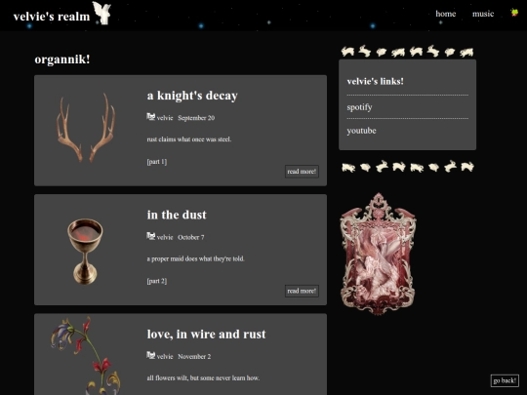Click the apple icon in the top navigation
This screenshot has height=395, width=527.
click(x=514, y=13)
